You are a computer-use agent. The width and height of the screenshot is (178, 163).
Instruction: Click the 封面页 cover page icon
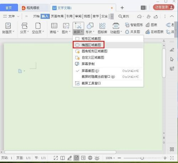[8, 26]
